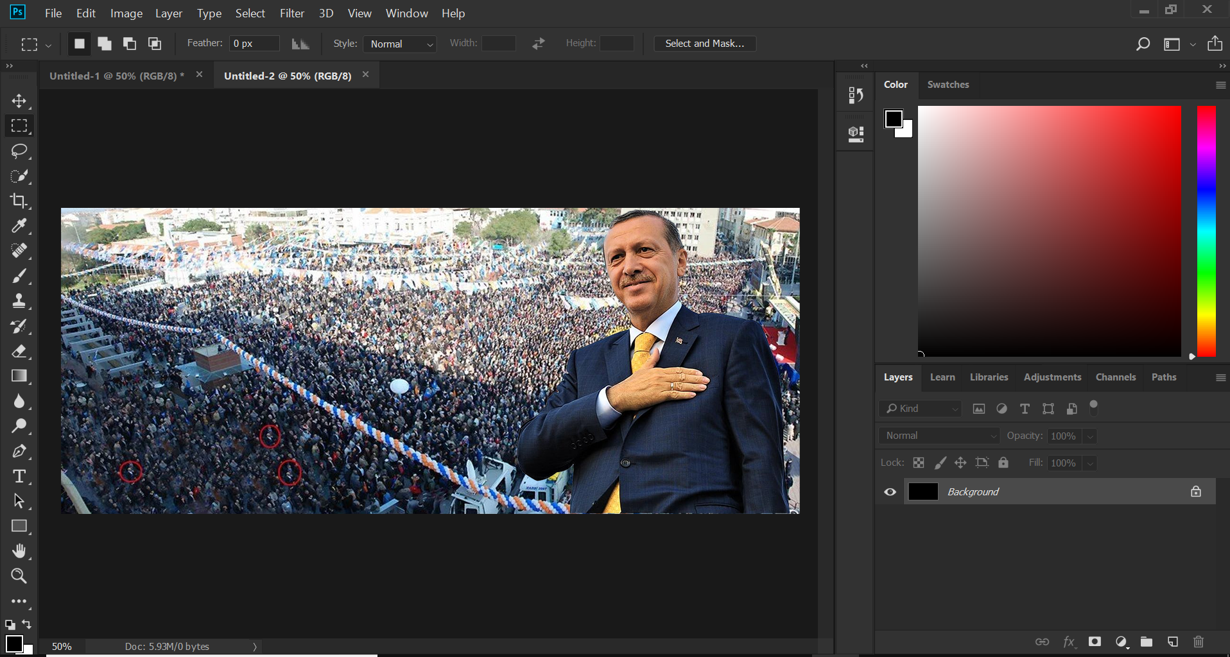This screenshot has height=657, width=1230.
Task: Hide the Background layer visibility eye
Action: coord(890,492)
